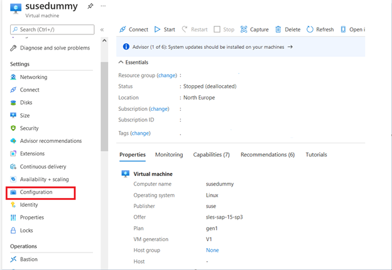Open Extensions settings label

click(x=32, y=153)
